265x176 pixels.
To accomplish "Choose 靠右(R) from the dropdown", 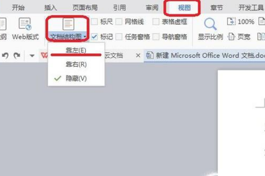I will [76, 64].
